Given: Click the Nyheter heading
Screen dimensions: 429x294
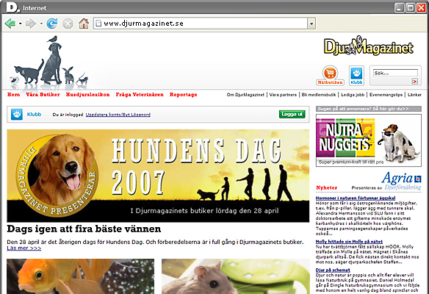Looking at the screenshot, I should [327, 187].
